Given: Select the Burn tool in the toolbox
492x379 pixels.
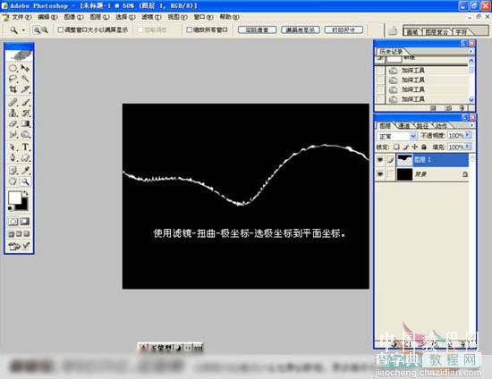Looking at the screenshot, I should pyautogui.click(x=25, y=134).
